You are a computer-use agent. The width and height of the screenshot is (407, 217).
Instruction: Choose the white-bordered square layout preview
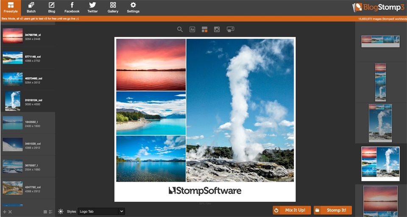coord(381,164)
